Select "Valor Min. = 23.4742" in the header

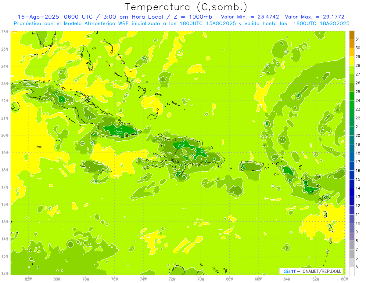pos(250,17)
